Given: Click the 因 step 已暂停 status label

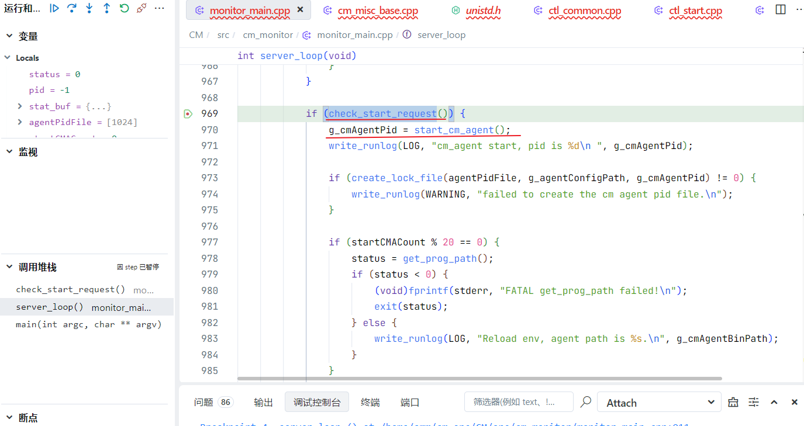Looking at the screenshot, I should [138, 267].
